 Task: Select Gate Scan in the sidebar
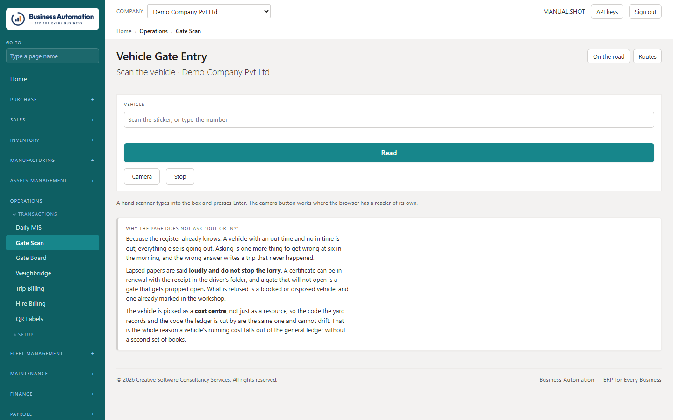point(52,243)
